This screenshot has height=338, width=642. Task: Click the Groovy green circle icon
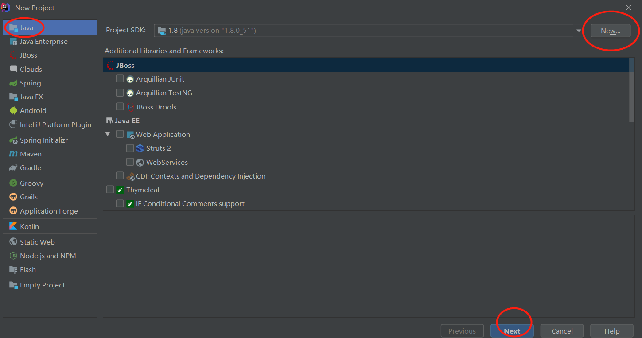pyautogui.click(x=13, y=183)
